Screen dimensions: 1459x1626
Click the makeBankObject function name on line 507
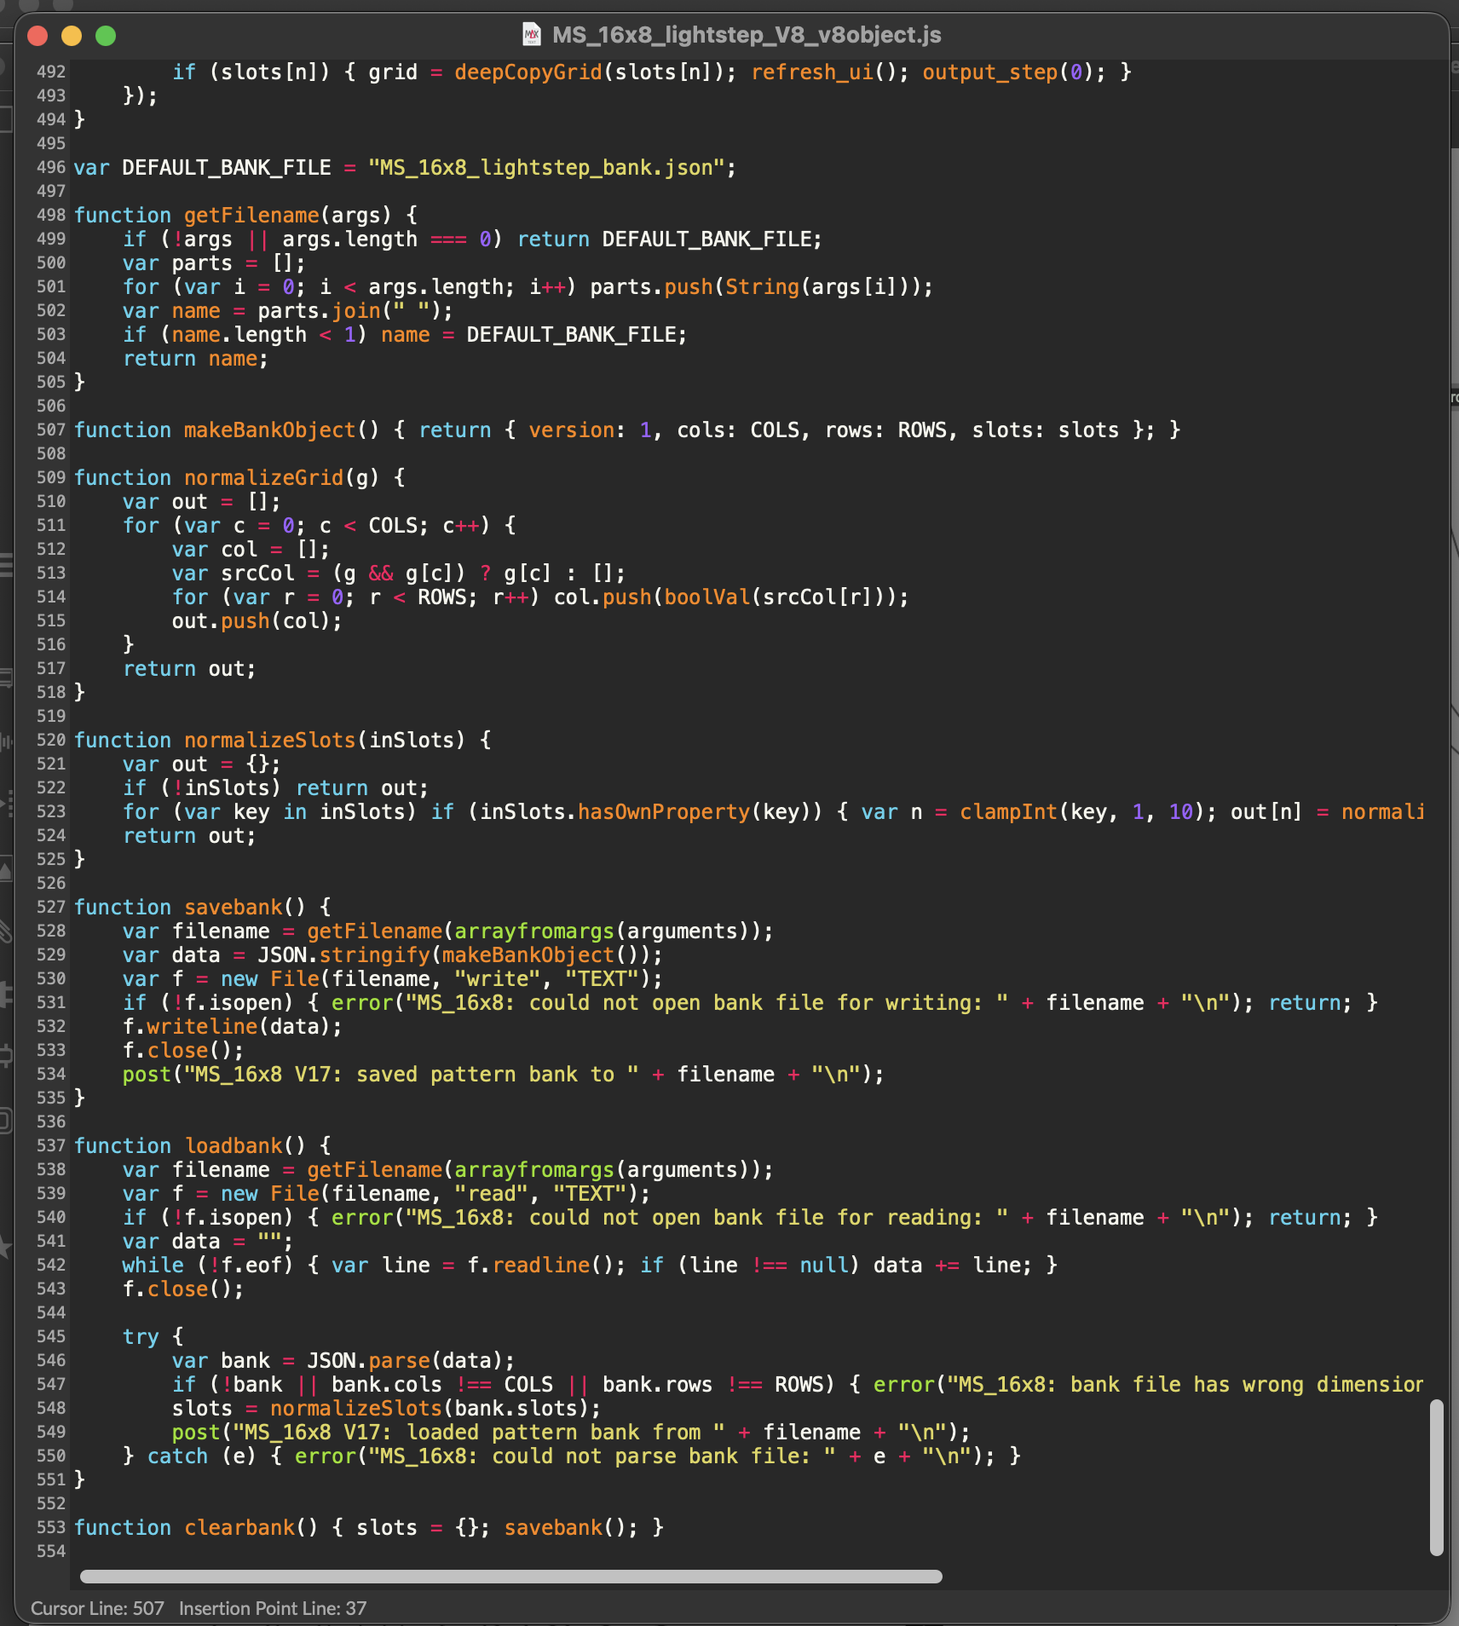tap(270, 430)
